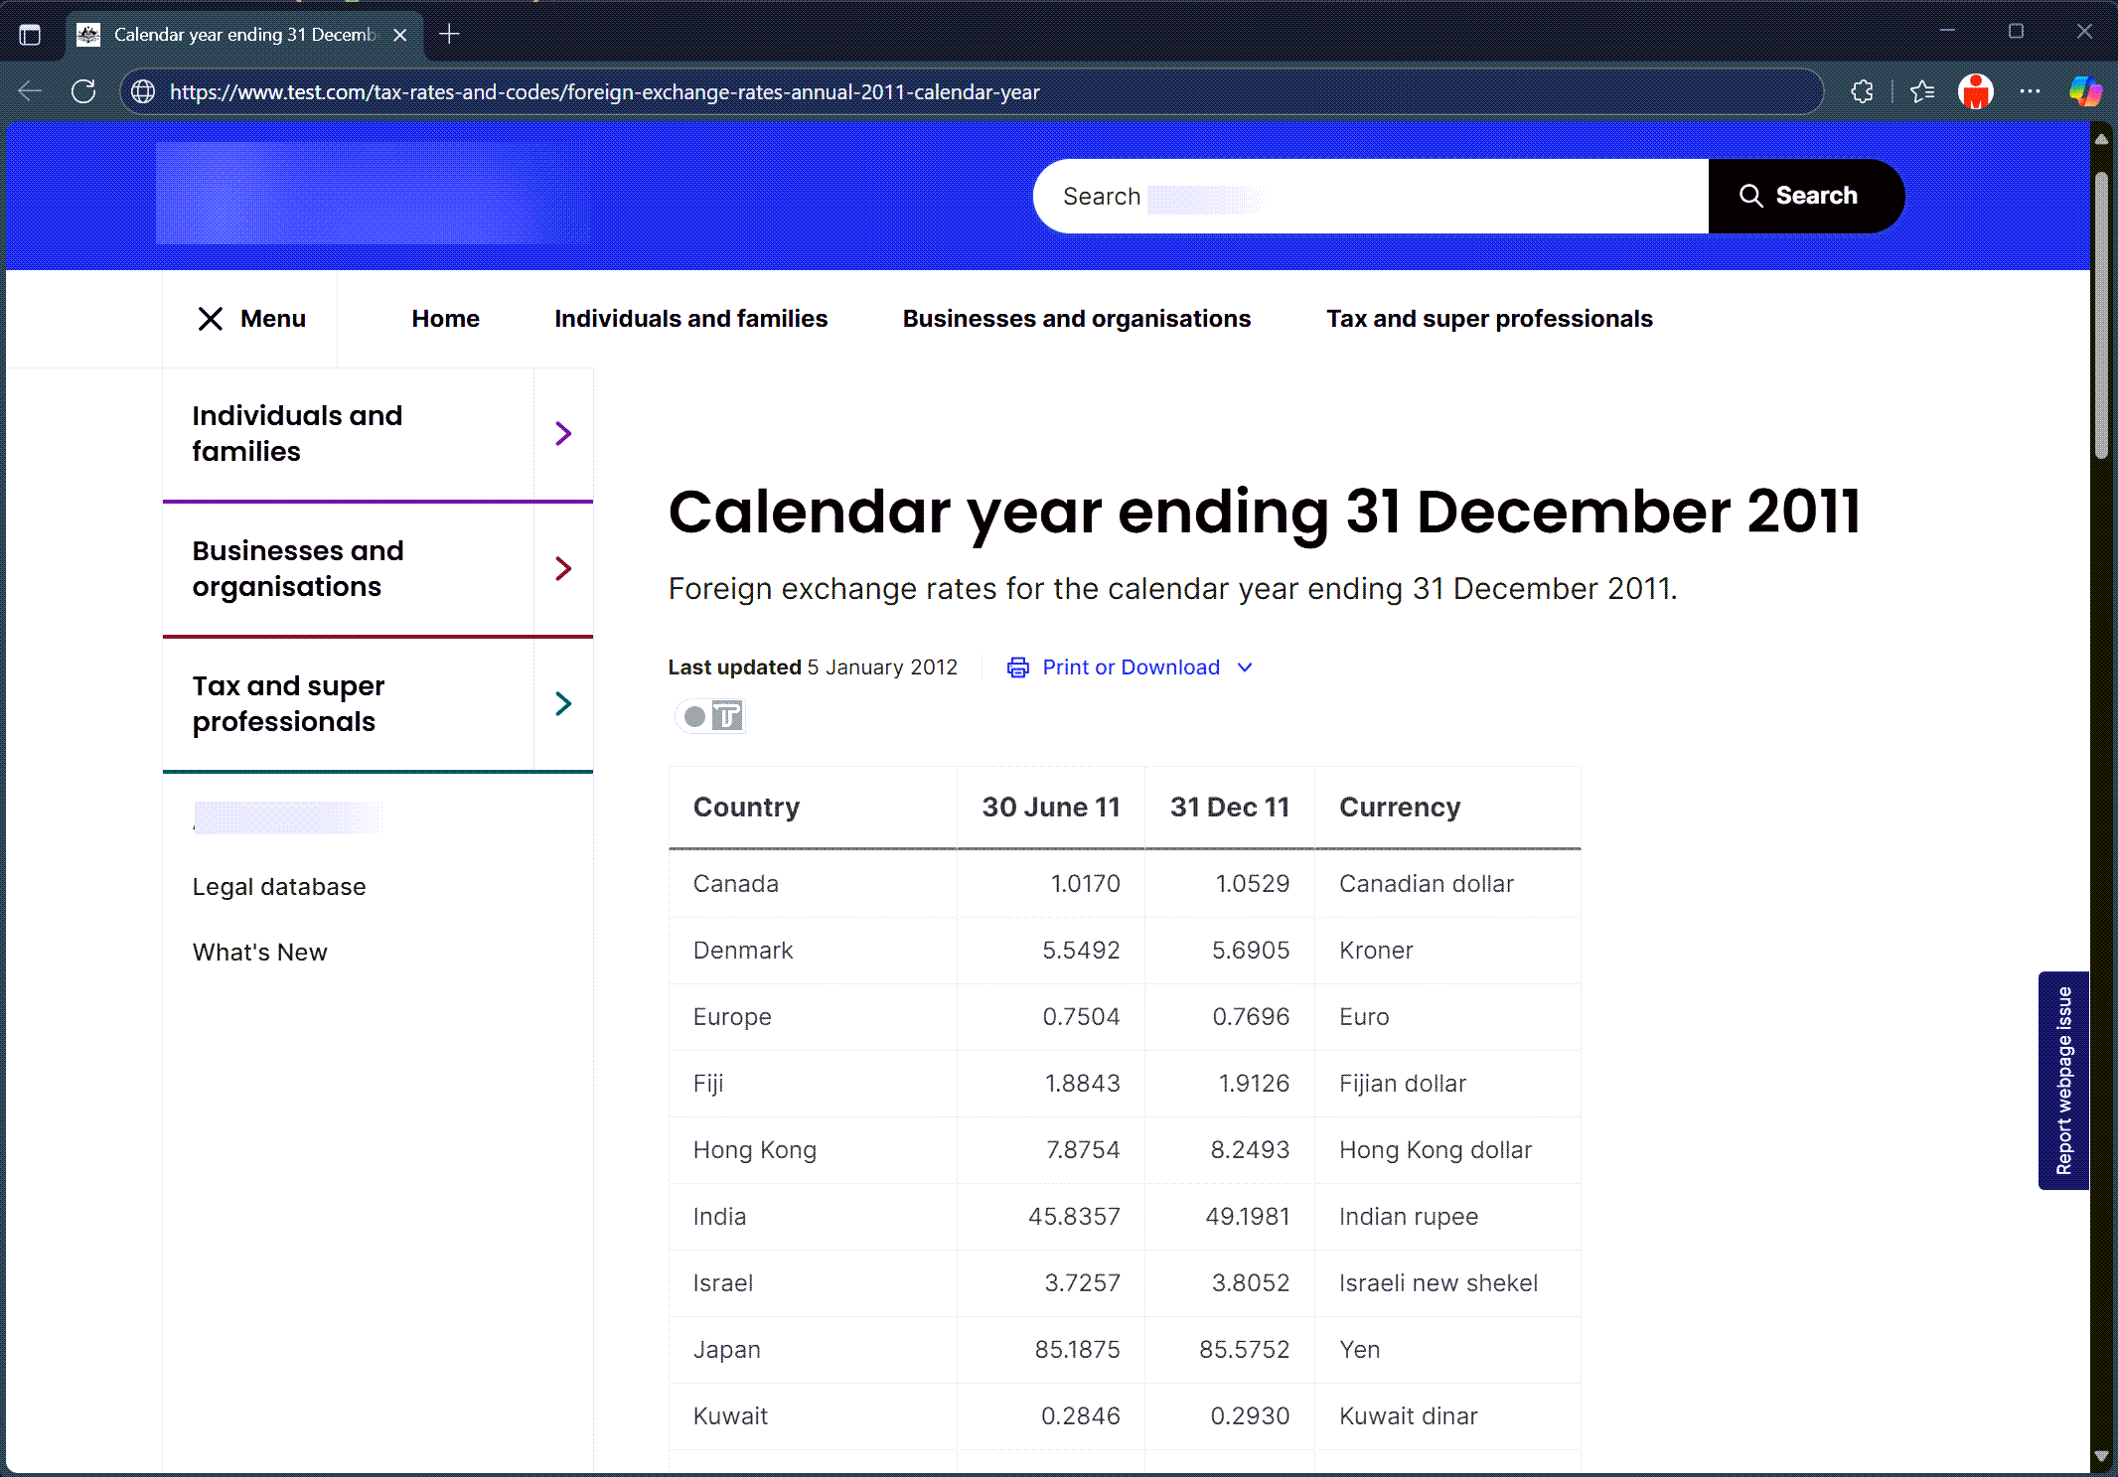Expand Individuals and families sidebar chevron
The height and width of the screenshot is (1477, 2118).
pos(563,434)
